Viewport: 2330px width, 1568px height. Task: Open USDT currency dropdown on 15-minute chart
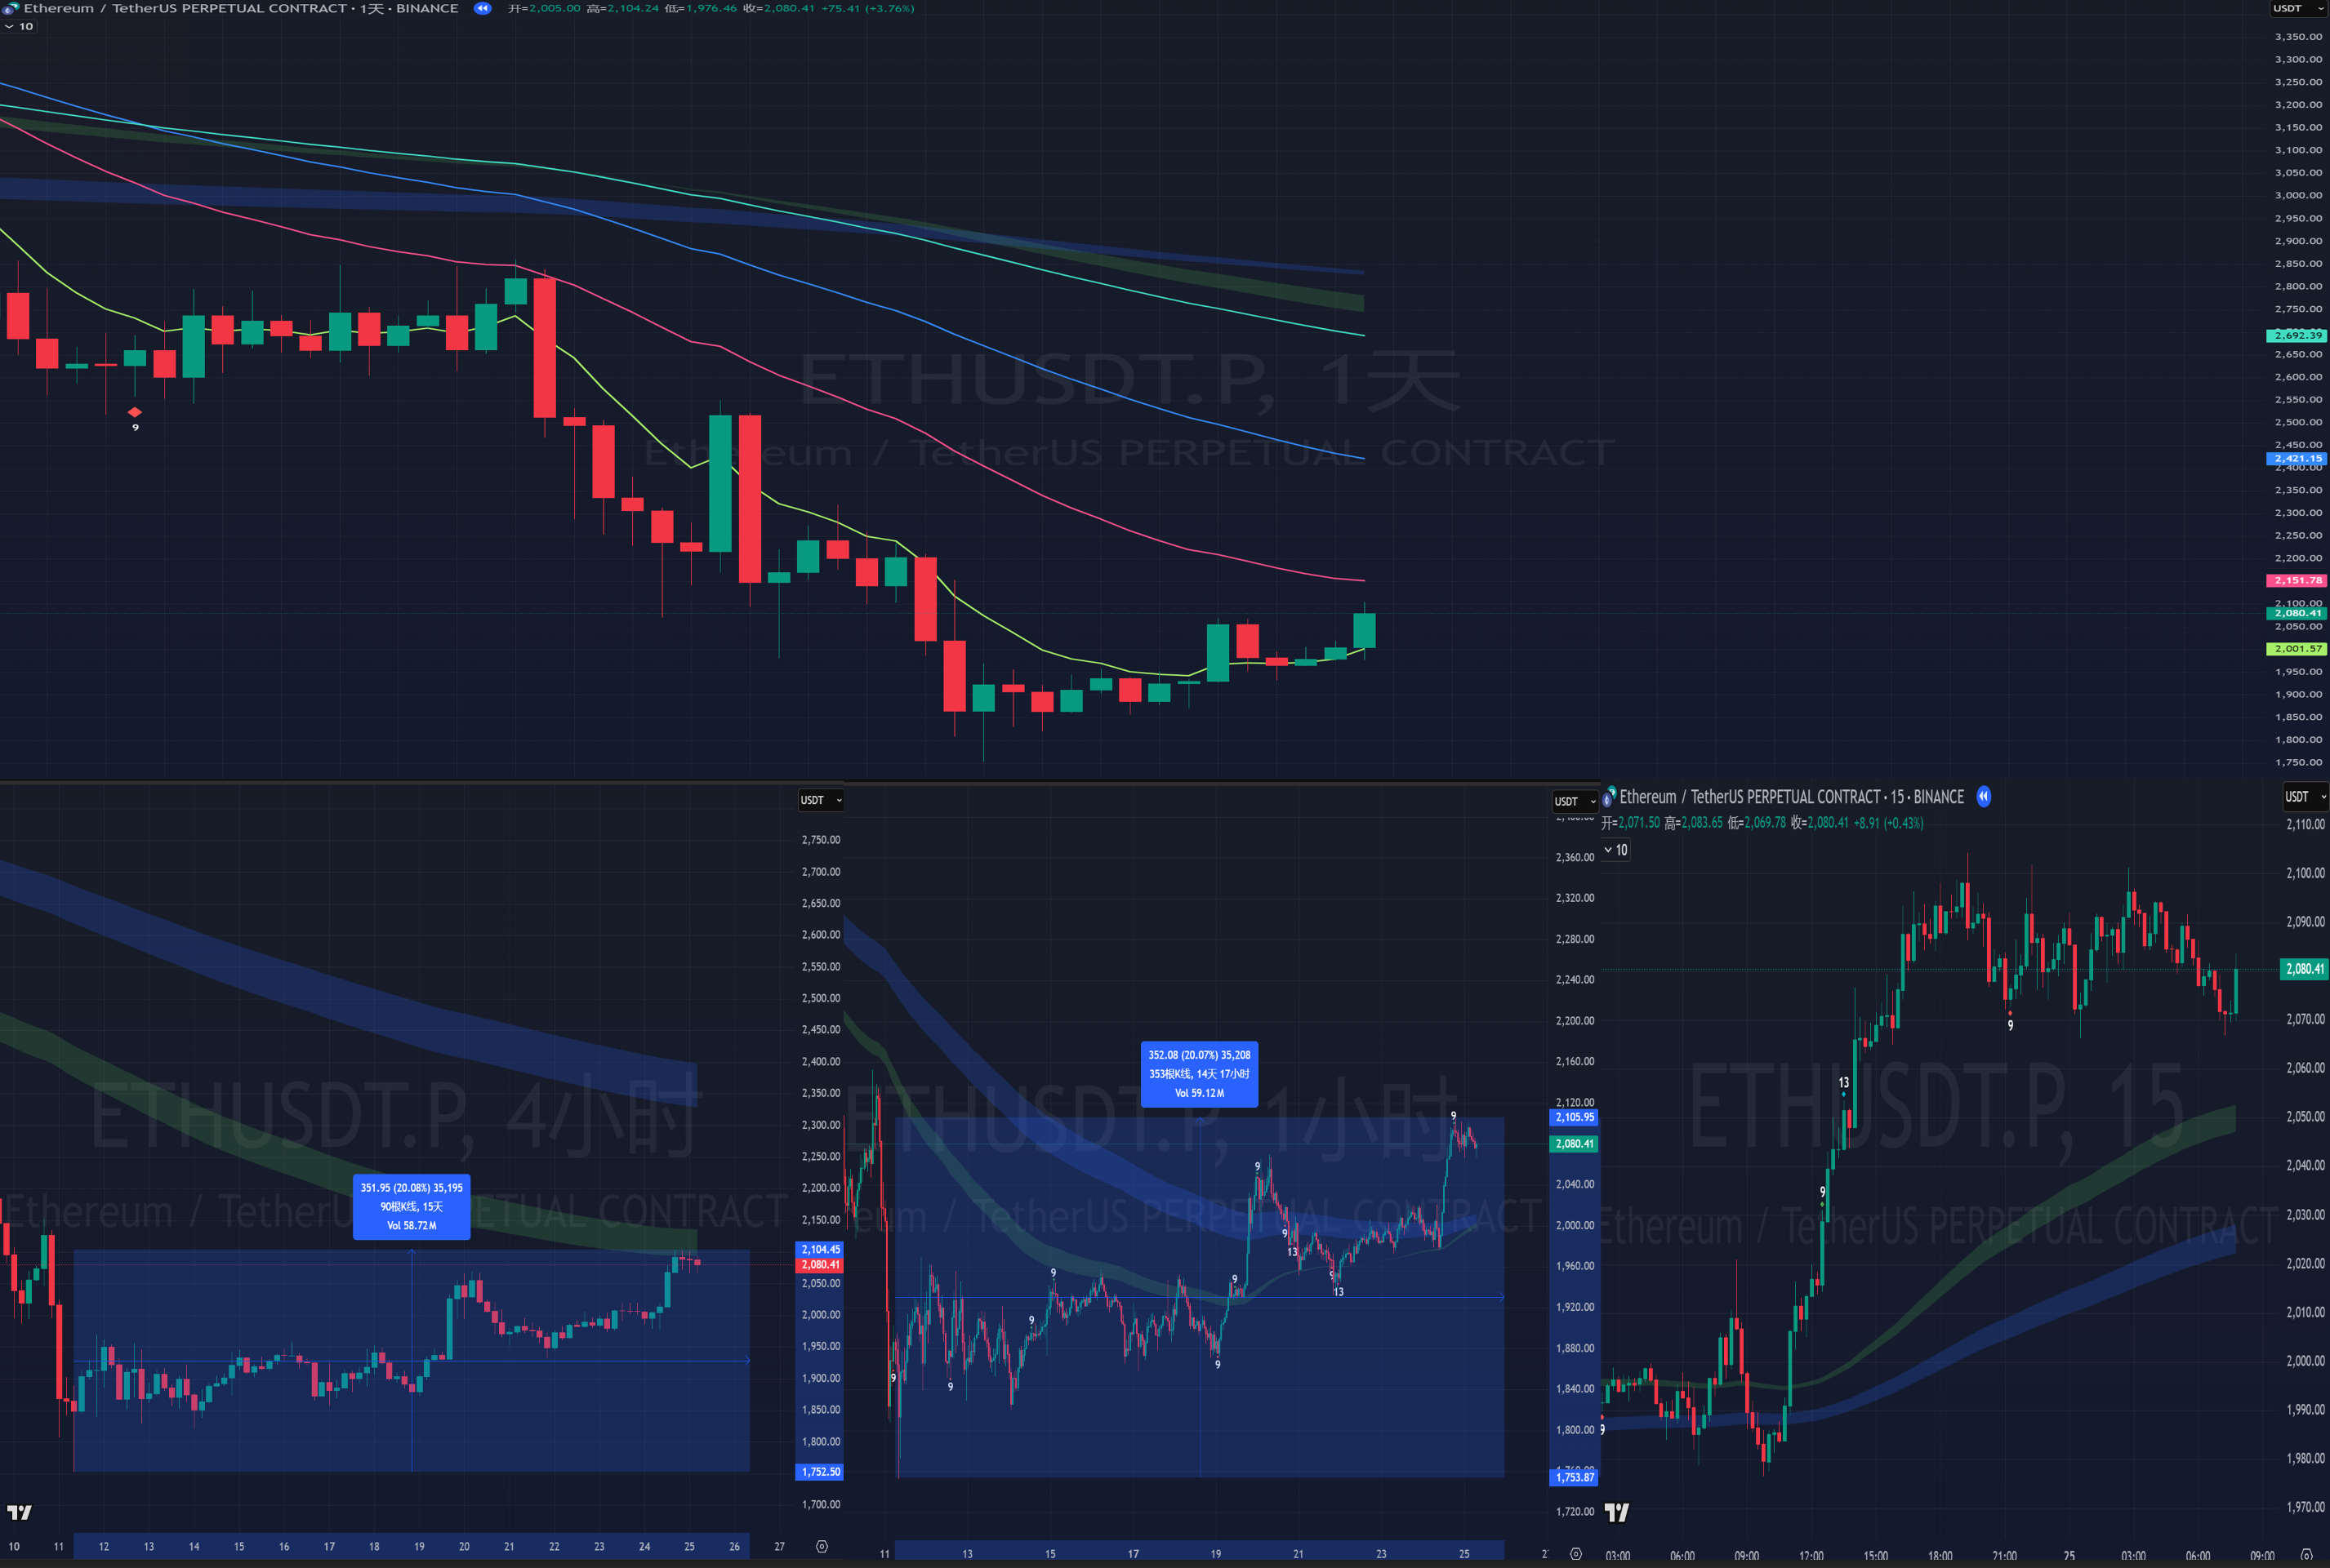[x=2305, y=796]
